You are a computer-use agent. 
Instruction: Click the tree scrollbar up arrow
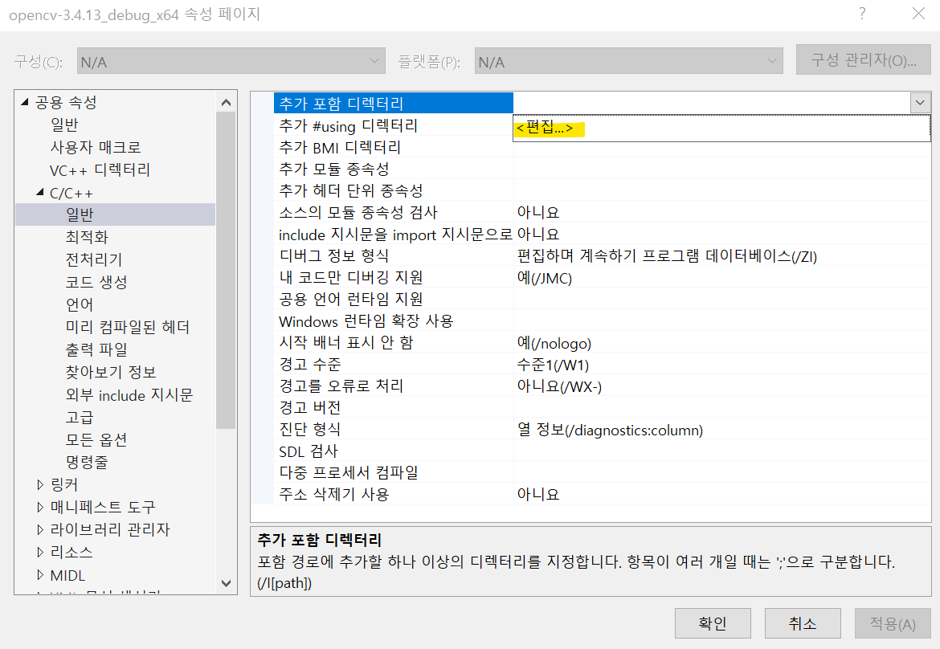tap(226, 103)
